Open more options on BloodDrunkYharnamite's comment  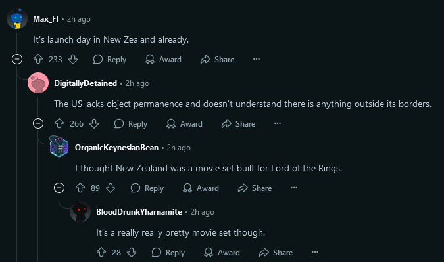[x=315, y=252]
